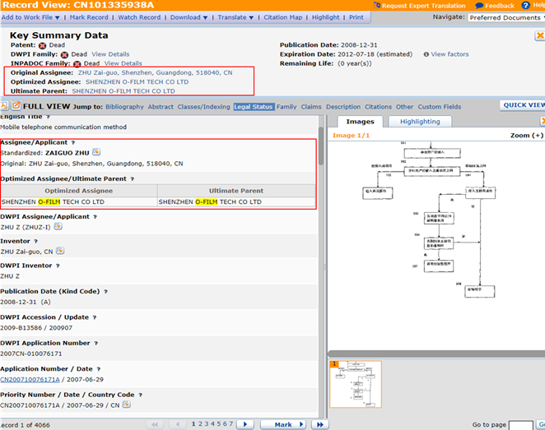Click the Highlight toolbar option
Image resolution: width=545 pixels, height=430 pixels.
[x=326, y=17]
